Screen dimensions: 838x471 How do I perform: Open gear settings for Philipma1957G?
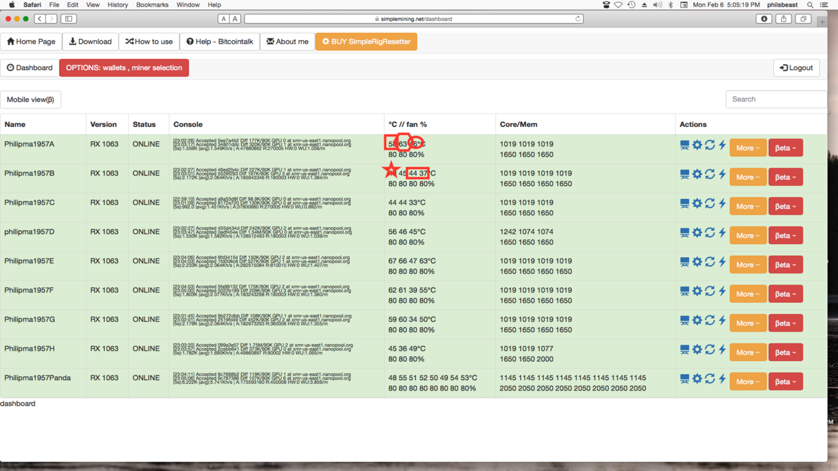click(697, 320)
